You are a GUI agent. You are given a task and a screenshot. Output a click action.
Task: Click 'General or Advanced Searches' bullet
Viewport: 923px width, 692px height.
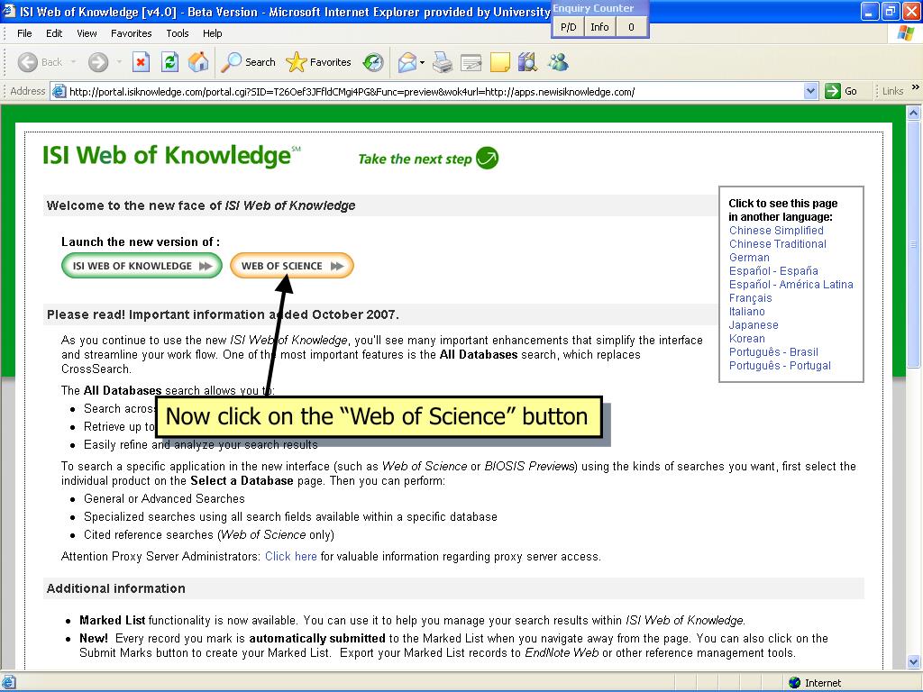[164, 498]
